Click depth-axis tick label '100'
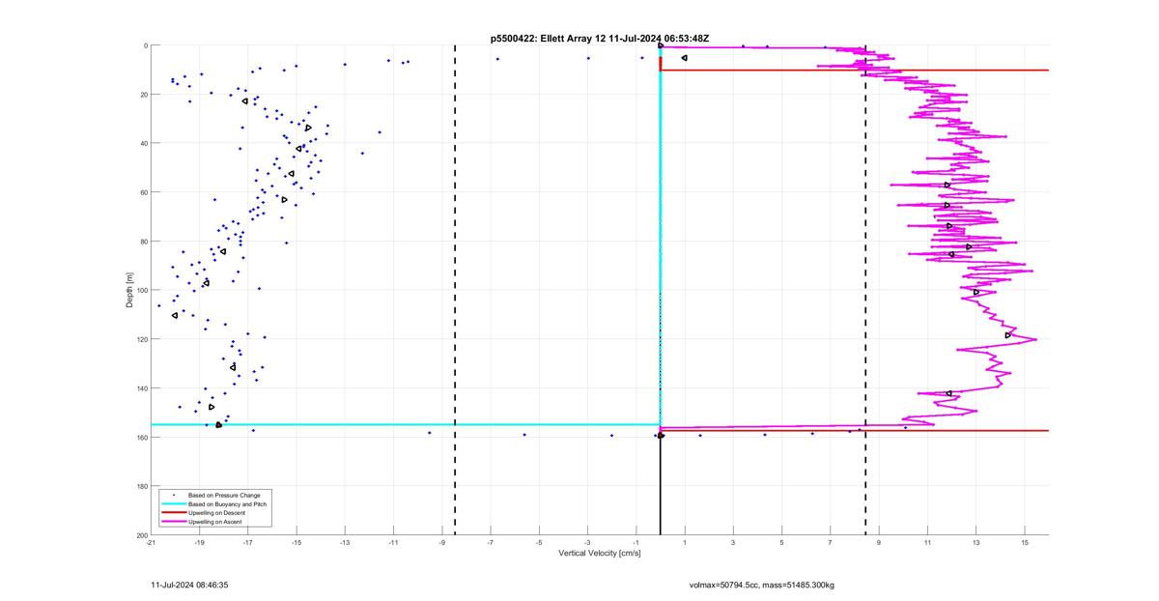This screenshot has height=601, width=1159. [x=141, y=290]
